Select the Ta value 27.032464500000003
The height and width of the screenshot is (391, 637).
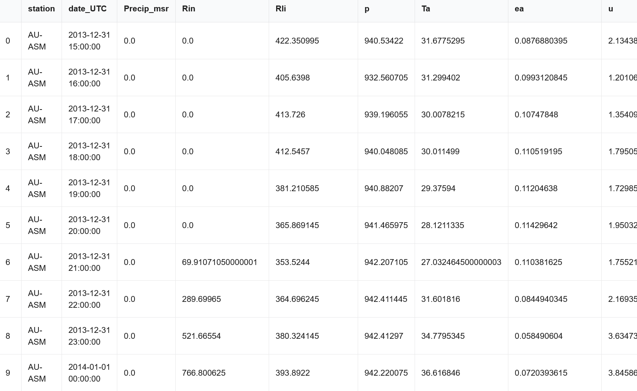click(461, 262)
